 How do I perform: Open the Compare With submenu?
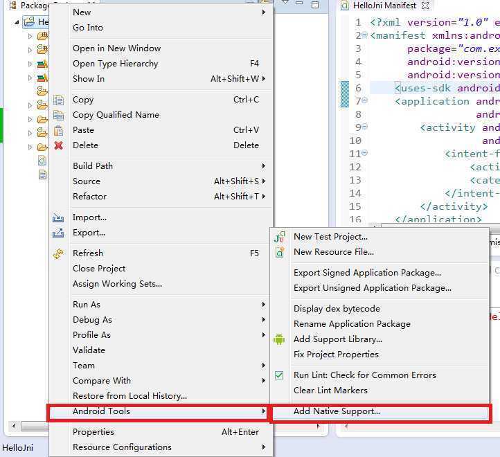point(161,381)
